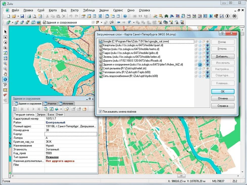Click the Отмена button
The image size is (247, 185).
(223, 98)
